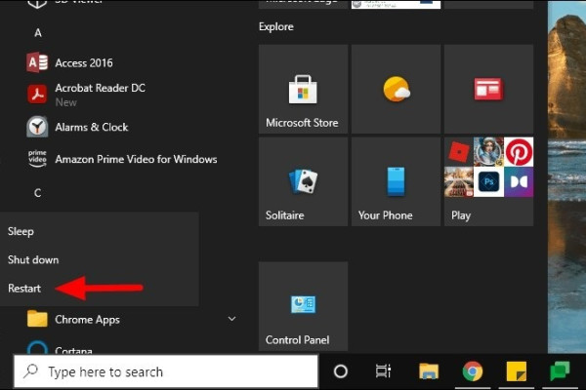Select Sleep from the power menu
The image size is (586, 390).
pyautogui.click(x=21, y=231)
